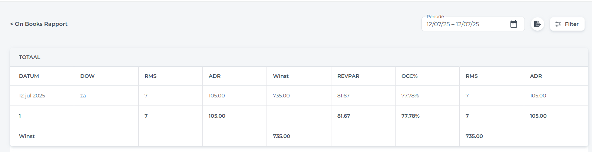
Task: Click the 'za' day-of-week cell
Action: (x=83, y=96)
